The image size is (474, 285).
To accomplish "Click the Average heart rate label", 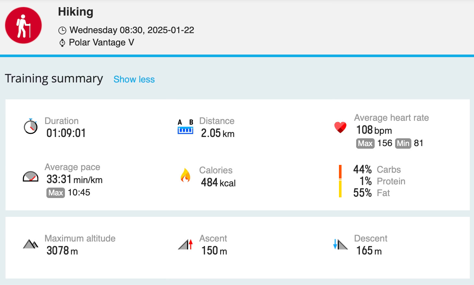I will pyautogui.click(x=392, y=118).
